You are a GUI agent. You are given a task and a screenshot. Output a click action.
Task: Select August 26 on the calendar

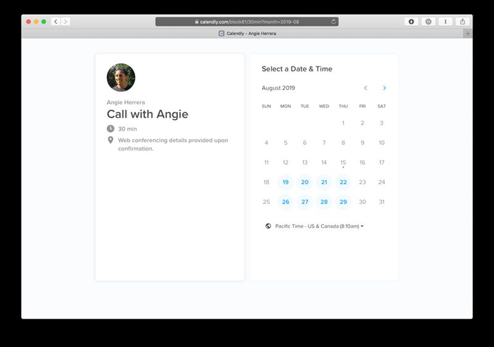(x=285, y=202)
